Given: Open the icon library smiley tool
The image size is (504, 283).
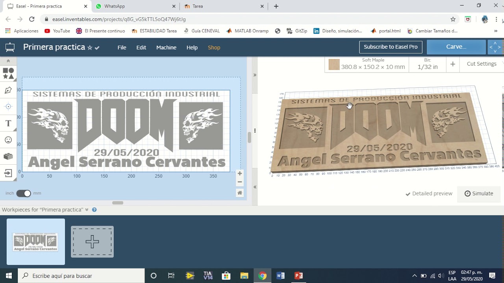Looking at the screenshot, I should [x=8, y=140].
